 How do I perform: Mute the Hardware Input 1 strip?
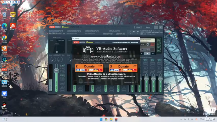[x=62, y=91]
